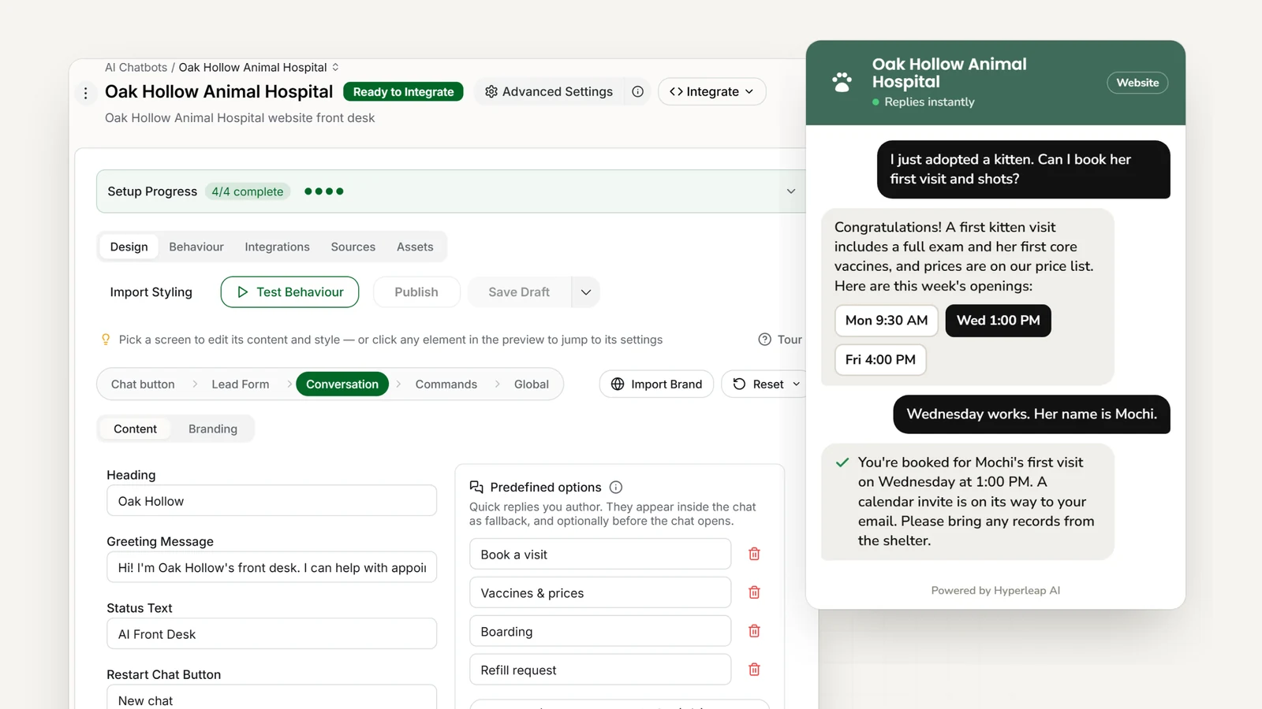1262x709 pixels.
Task: Click the Setup Progress dots indicator
Action: [x=323, y=191]
